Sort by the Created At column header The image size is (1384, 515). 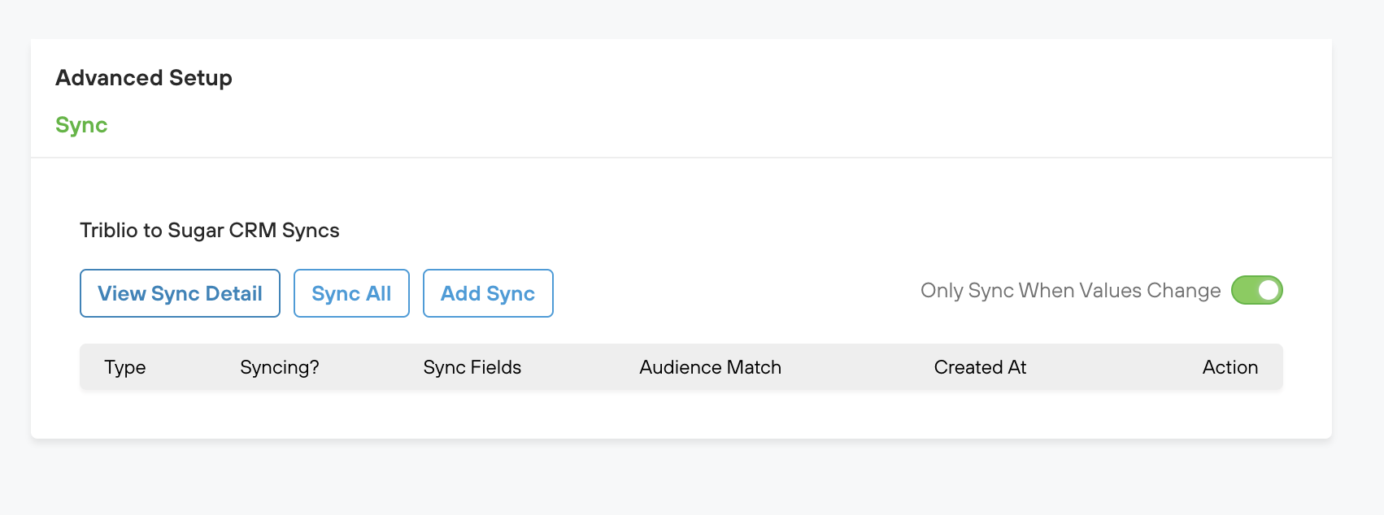click(980, 367)
